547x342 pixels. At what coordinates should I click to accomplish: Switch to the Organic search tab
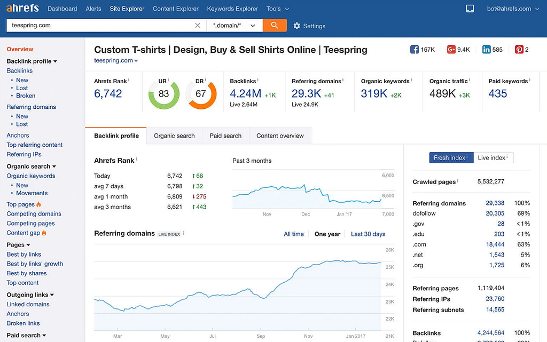pyautogui.click(x=174, y=136)
